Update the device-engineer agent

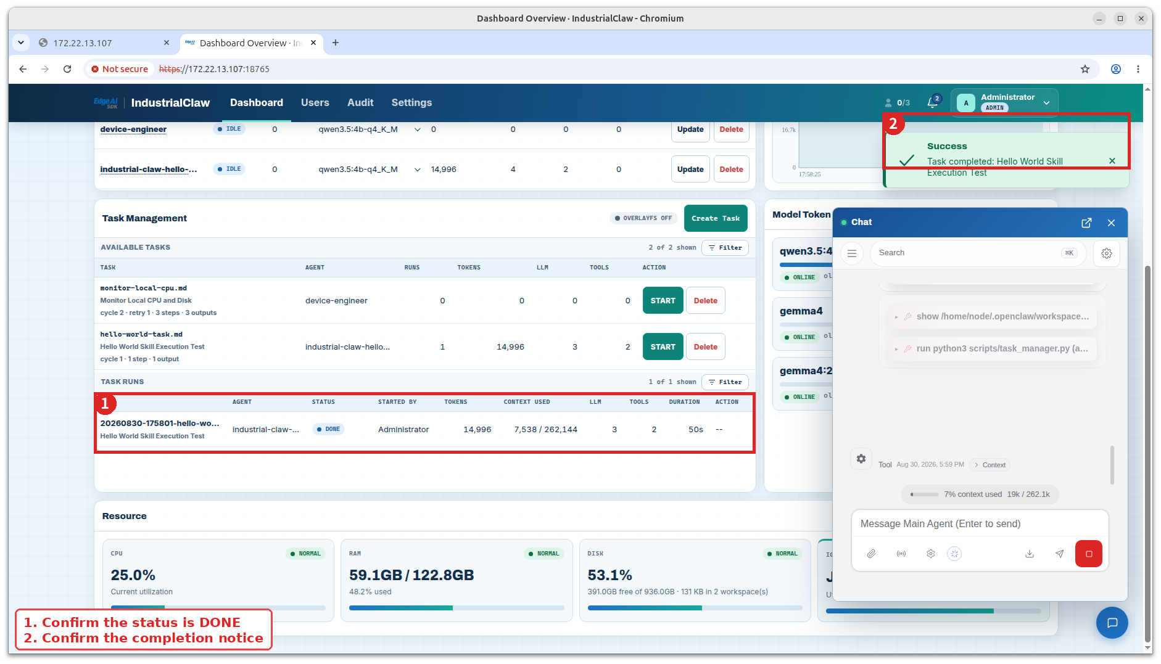coord(690,129)
